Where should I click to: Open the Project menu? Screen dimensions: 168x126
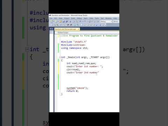pos(67,18)
